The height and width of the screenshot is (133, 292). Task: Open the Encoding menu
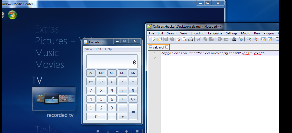click(197, 33)
